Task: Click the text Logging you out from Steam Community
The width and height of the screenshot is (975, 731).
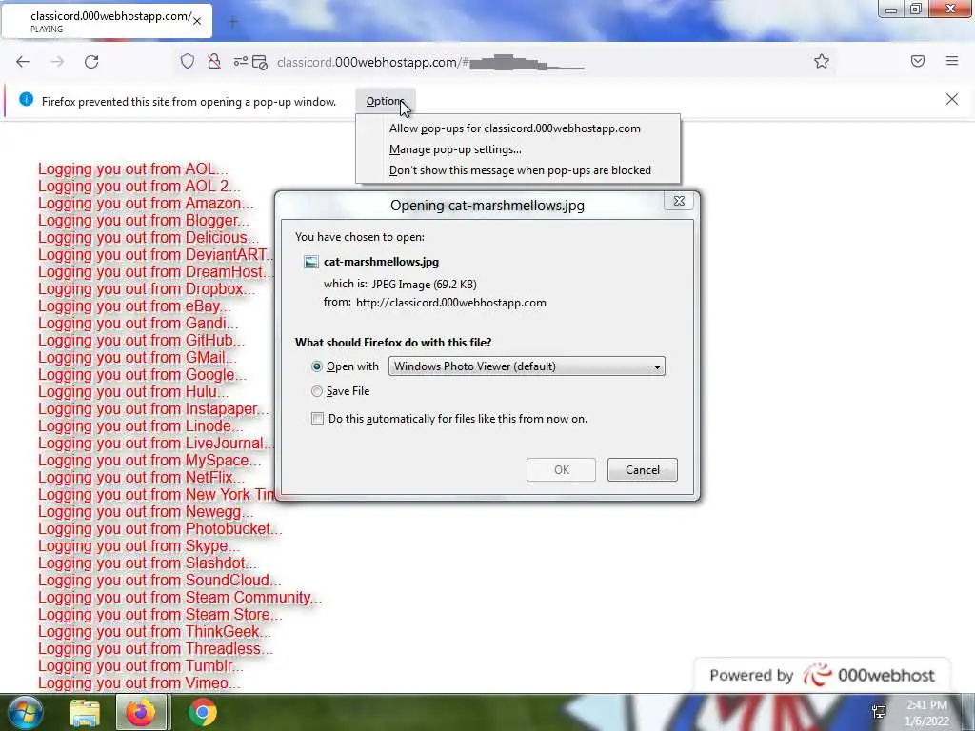Action: pos(180,598)
